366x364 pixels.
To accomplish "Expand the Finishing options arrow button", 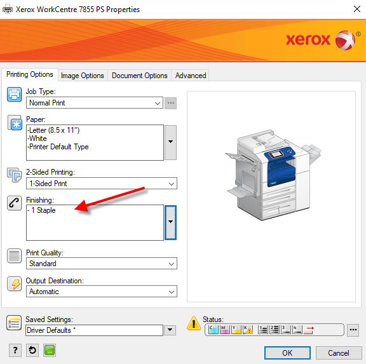I will 171,222.
